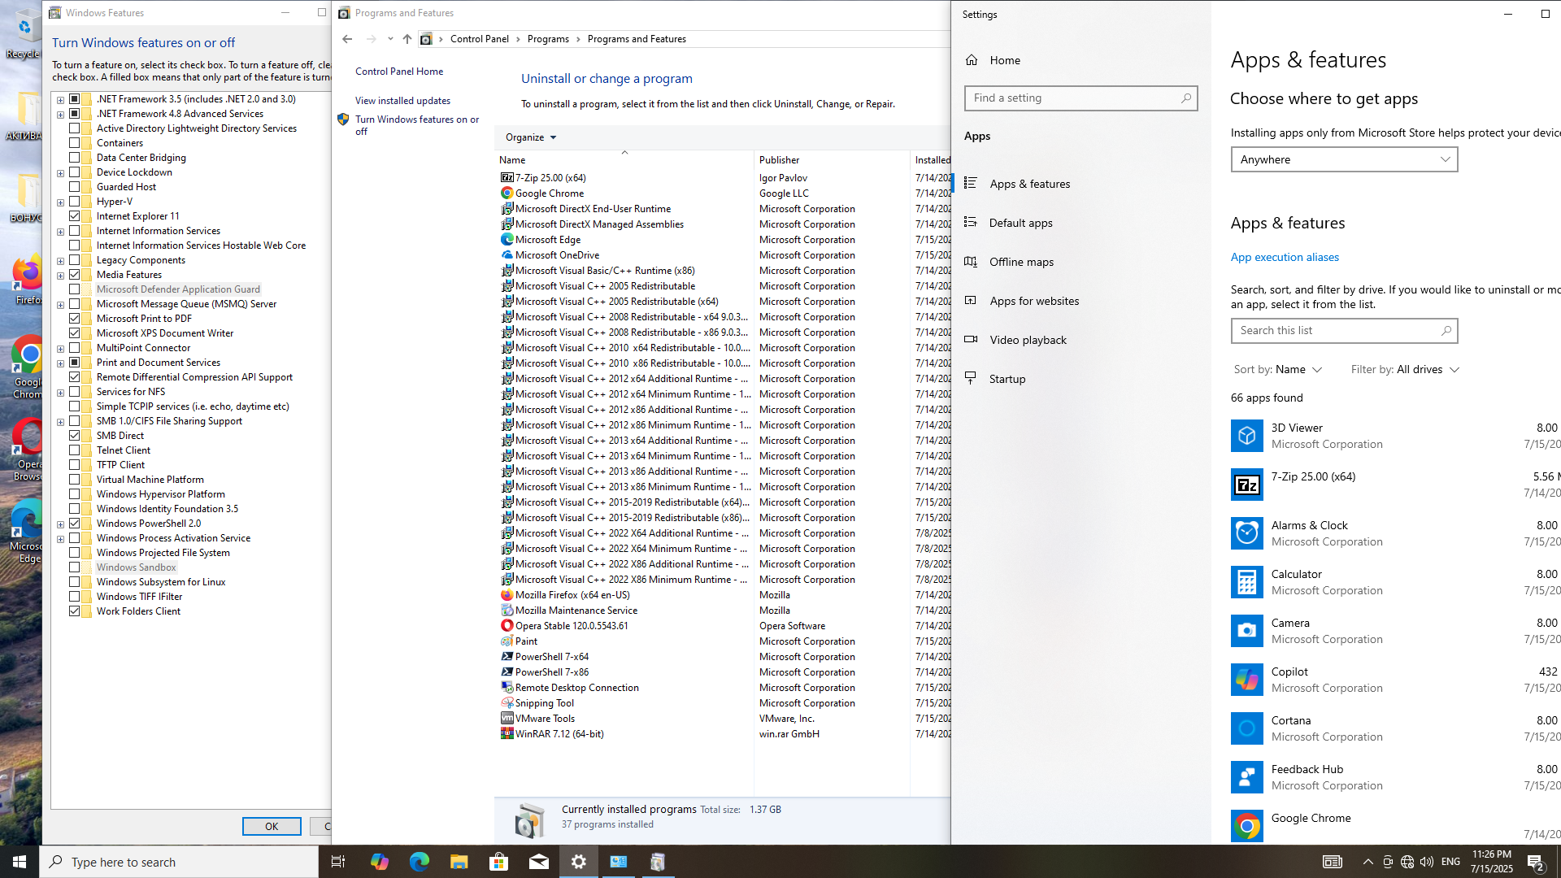
Task: Open the notification center icon
Action: tap(1536, 862)
